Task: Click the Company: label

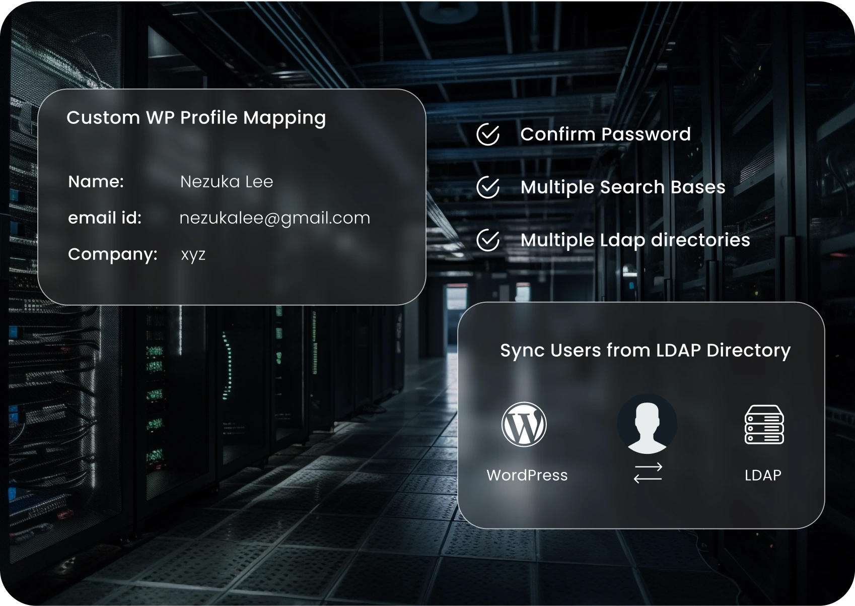Action: (x=113, y=254)
